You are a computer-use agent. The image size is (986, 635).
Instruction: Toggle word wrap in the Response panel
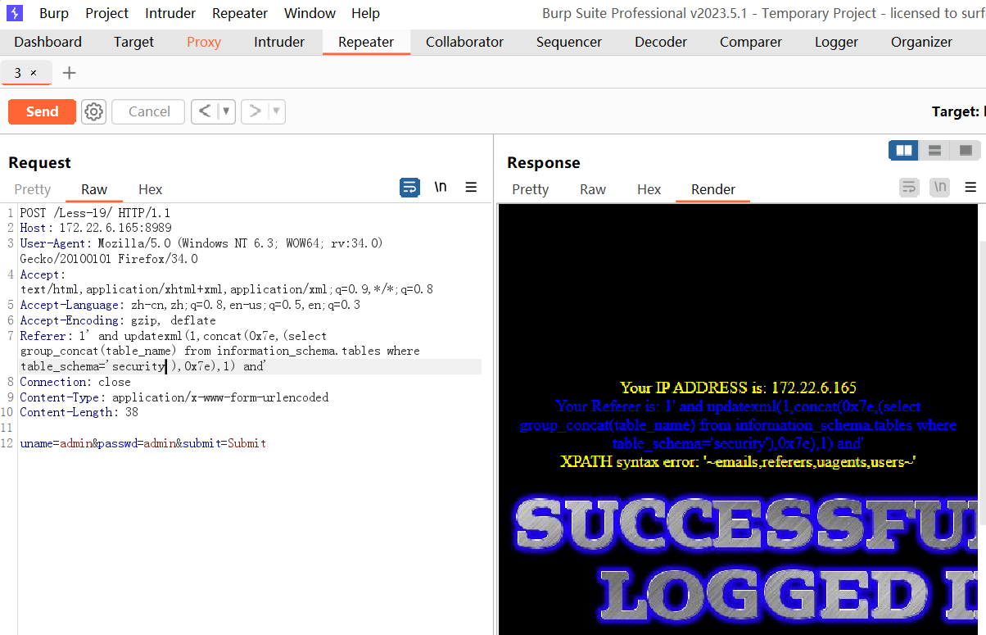point(909,188)
